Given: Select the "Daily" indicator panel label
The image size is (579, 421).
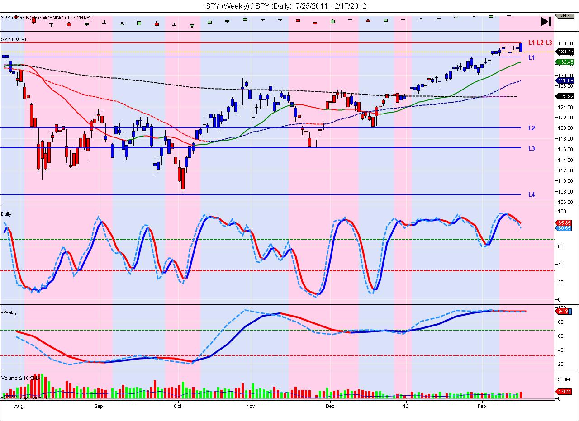Looking at the screenshot, I should click(6, 214).
